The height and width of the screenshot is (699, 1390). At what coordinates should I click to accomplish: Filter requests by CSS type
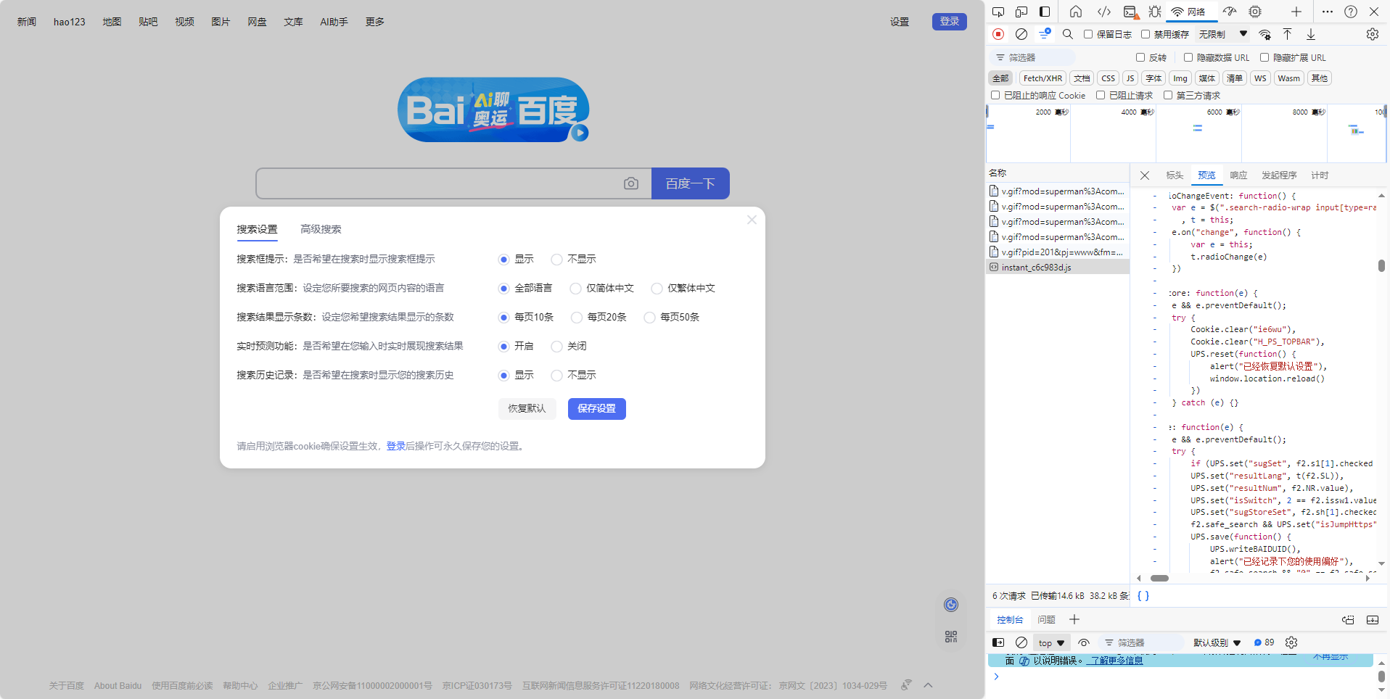click(x=1108, y=78)
